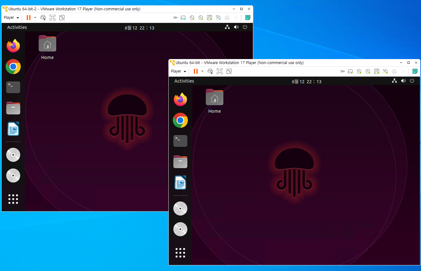The height and width of the screenshot is (271, 421).
Task: Click hard disk device icon in Ubuntu 64-bit toolbar
Action: click(350, 71)
